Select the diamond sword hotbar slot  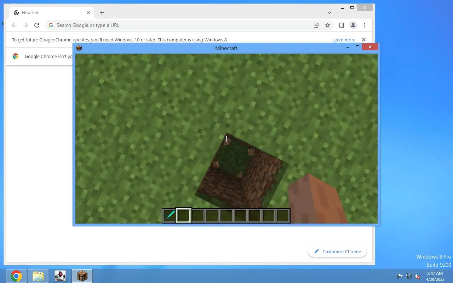coord(169,215)
